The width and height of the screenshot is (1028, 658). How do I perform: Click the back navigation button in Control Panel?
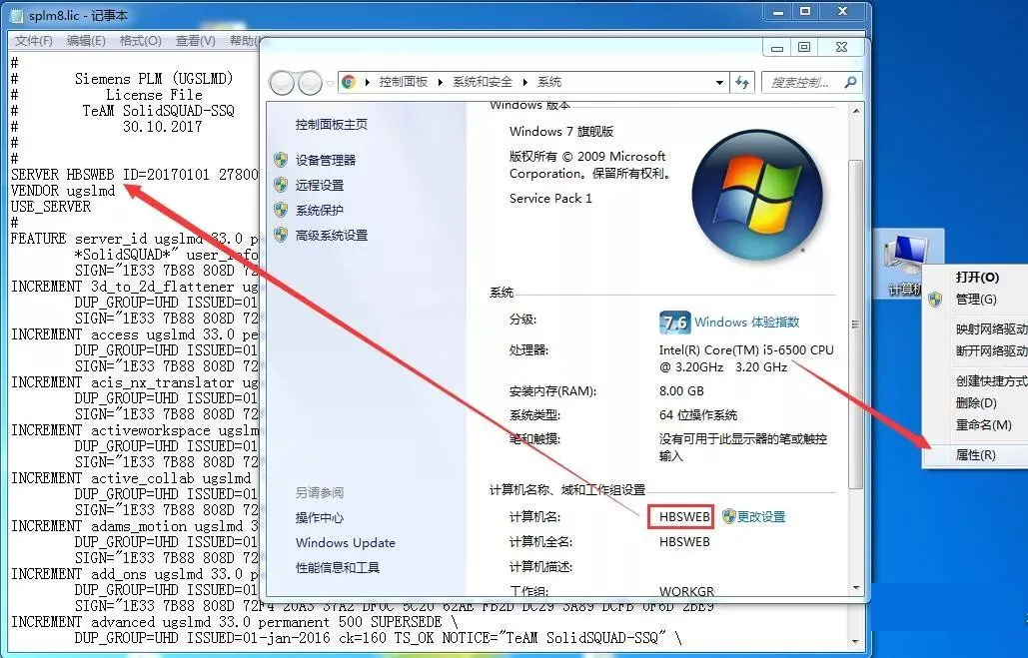(282, 83)
